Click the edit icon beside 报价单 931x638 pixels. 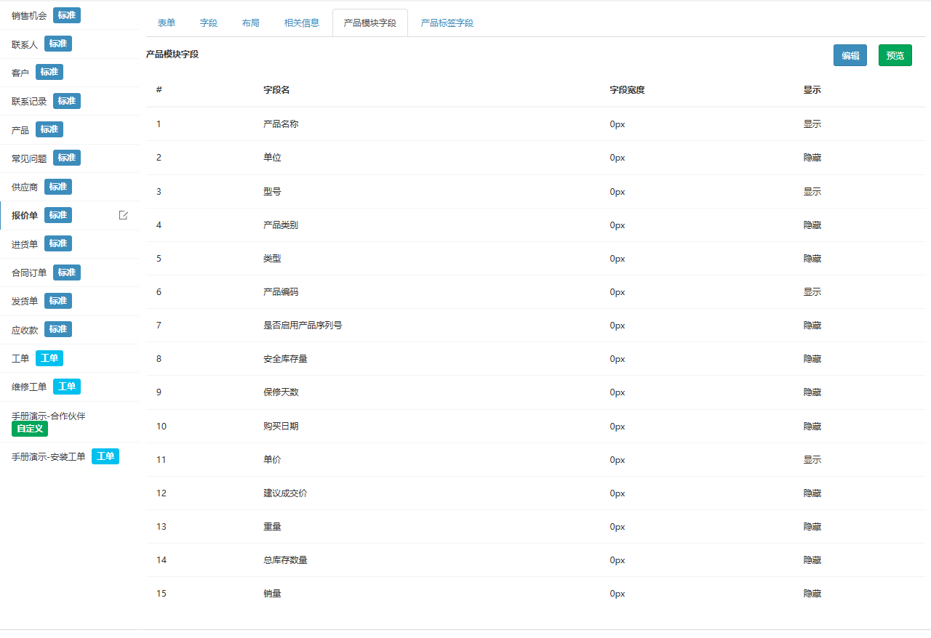124,215
